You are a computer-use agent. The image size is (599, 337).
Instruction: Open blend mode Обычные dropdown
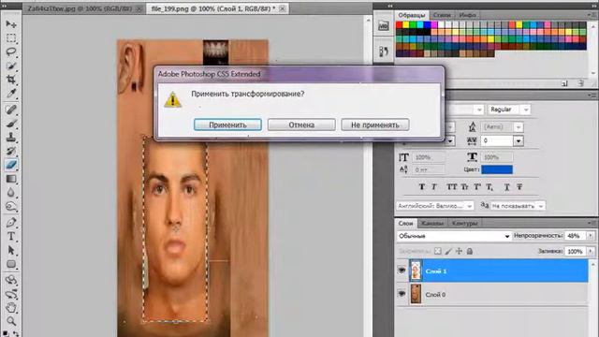click(453, 236)
